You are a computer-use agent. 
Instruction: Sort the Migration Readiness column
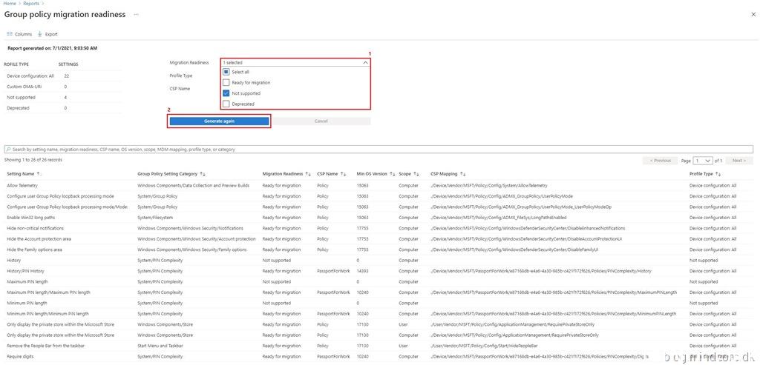coord(308,174)
